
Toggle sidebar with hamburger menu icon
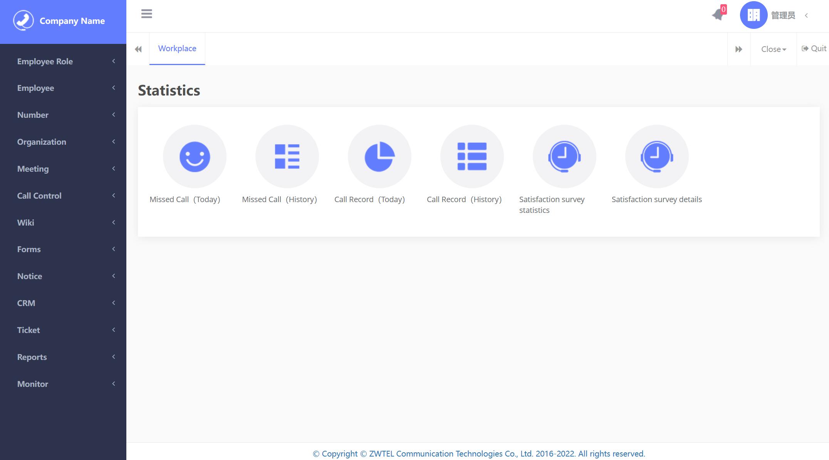coord(147,14)
